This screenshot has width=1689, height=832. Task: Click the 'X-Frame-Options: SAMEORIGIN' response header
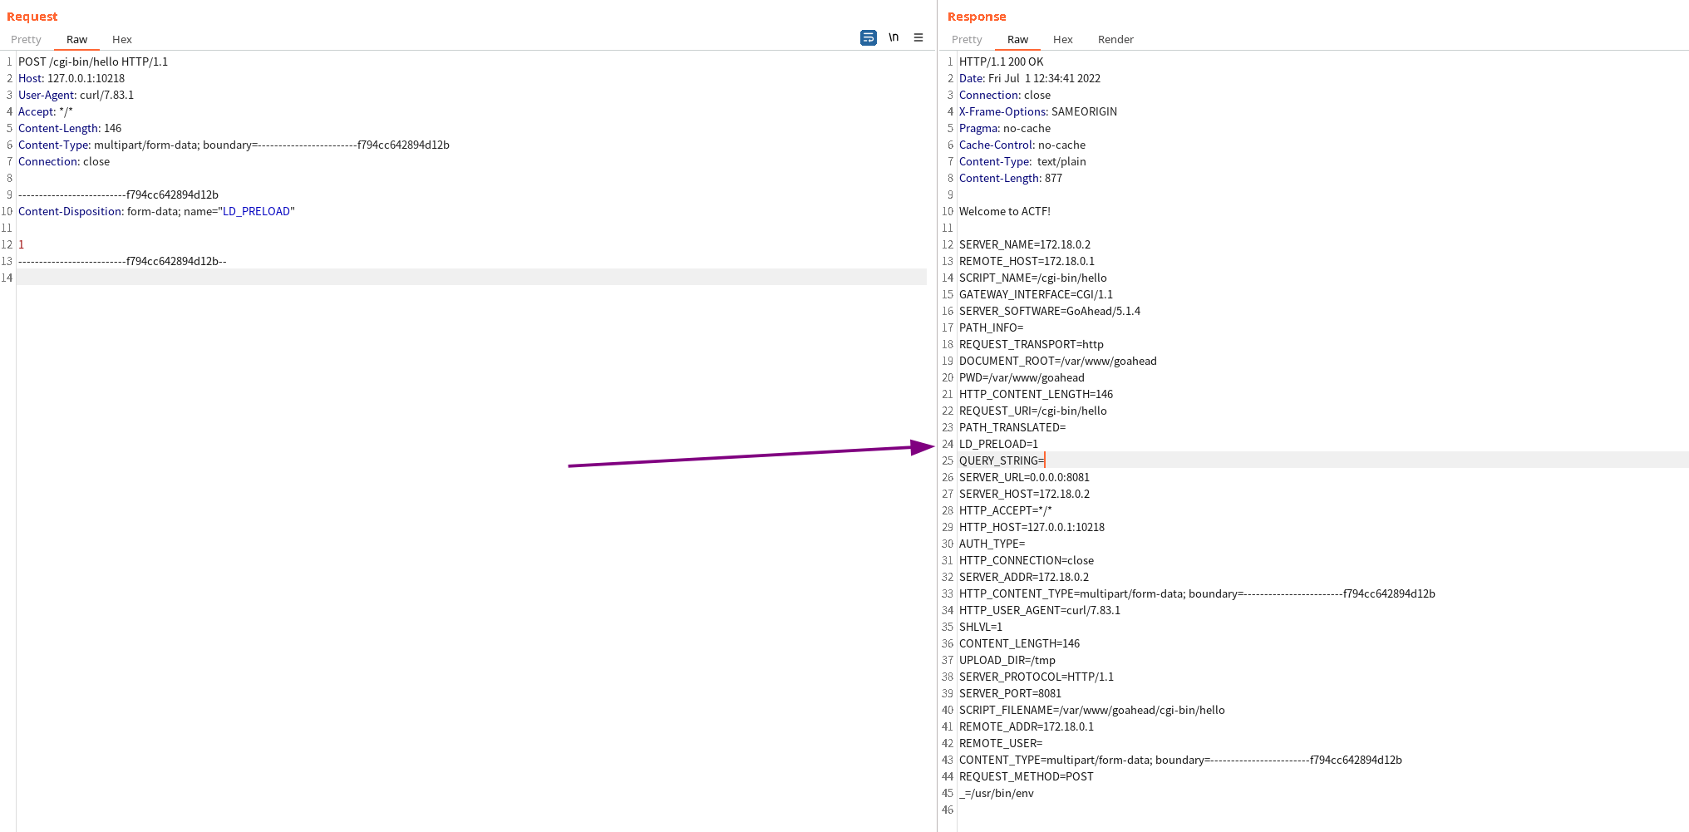[1038, 111]
